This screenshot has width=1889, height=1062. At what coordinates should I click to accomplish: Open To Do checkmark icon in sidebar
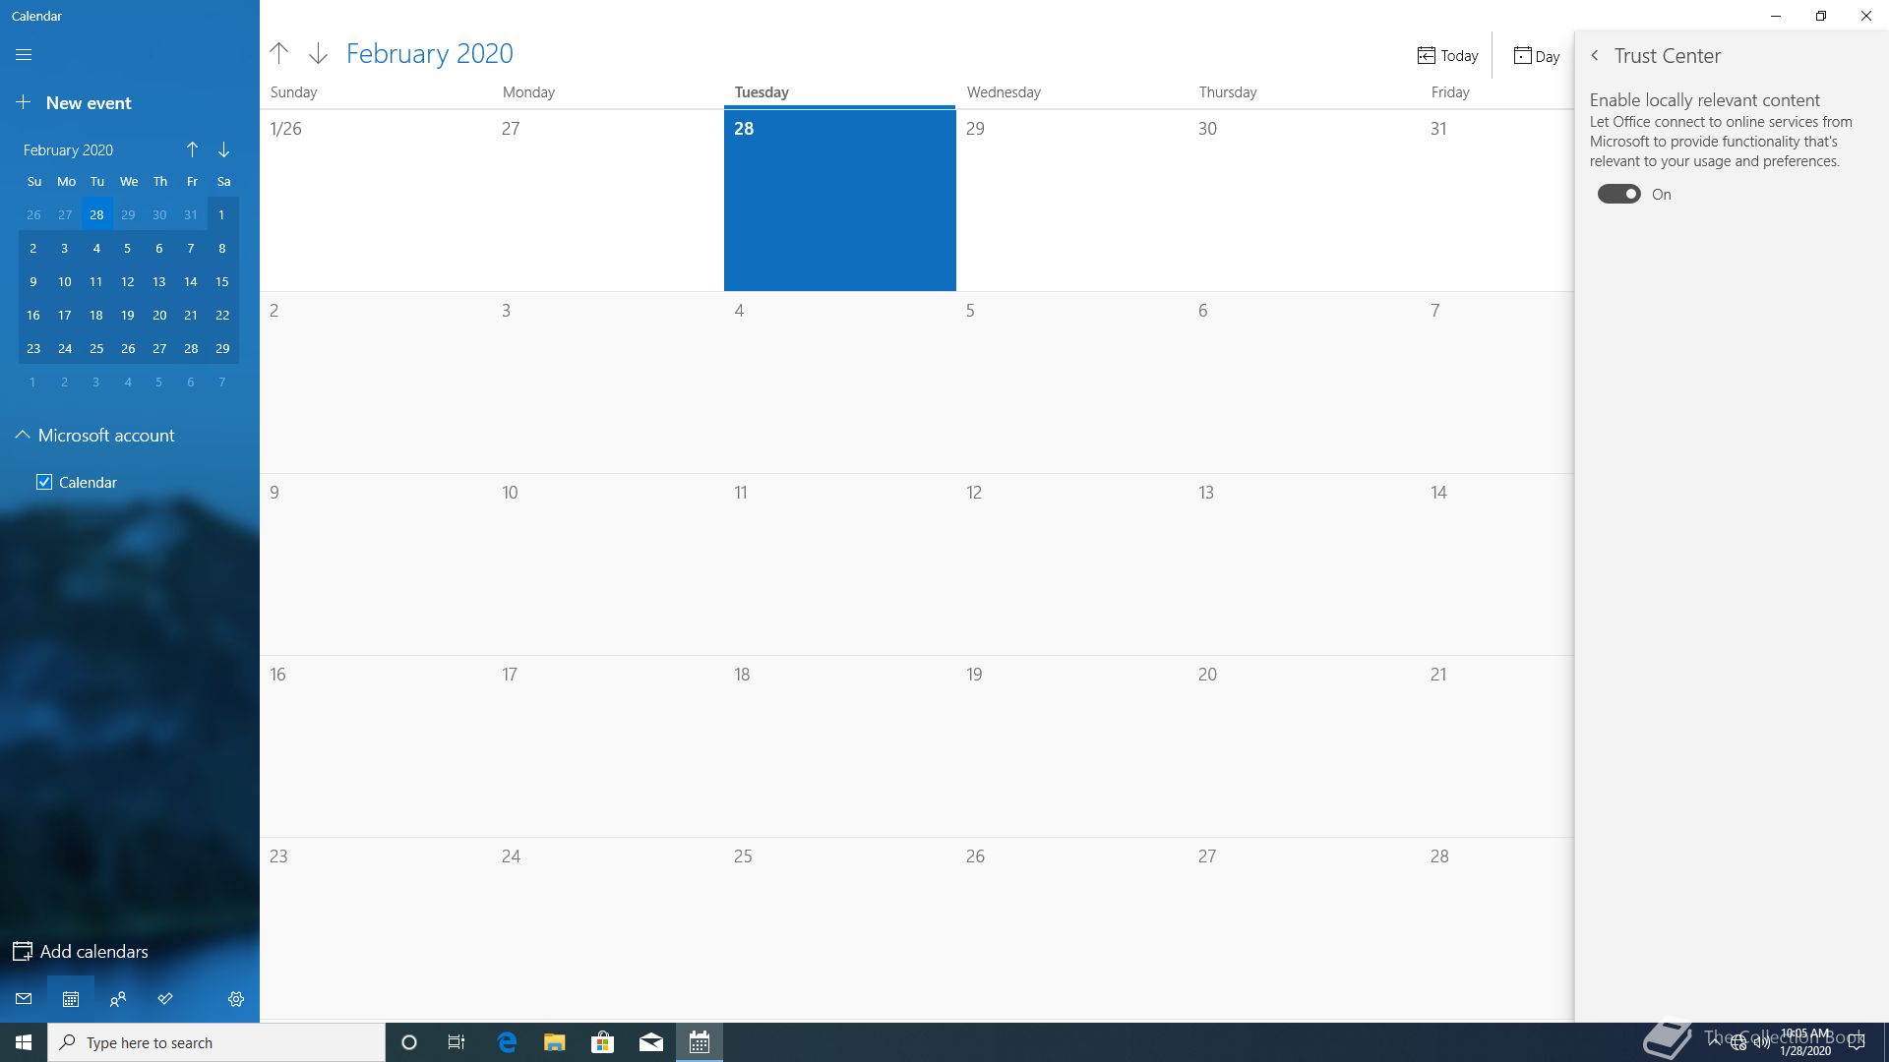pyautogui.click(x=165, y=999)
